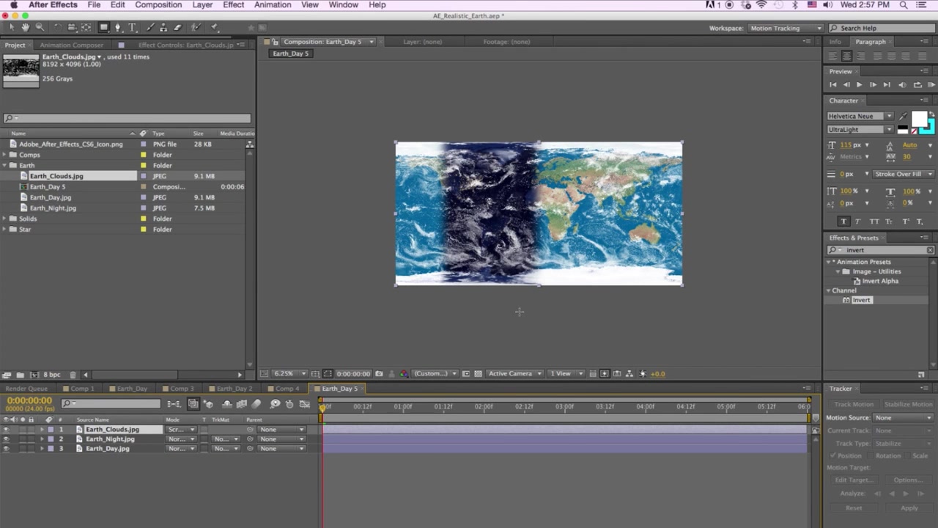Activate the Rotation tool
This screenshot has width=938, height=528.
point(59,27)
